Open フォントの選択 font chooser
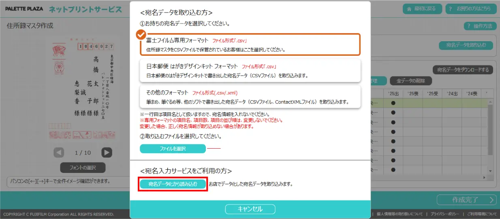500x219 pixels. coord(83,167)
